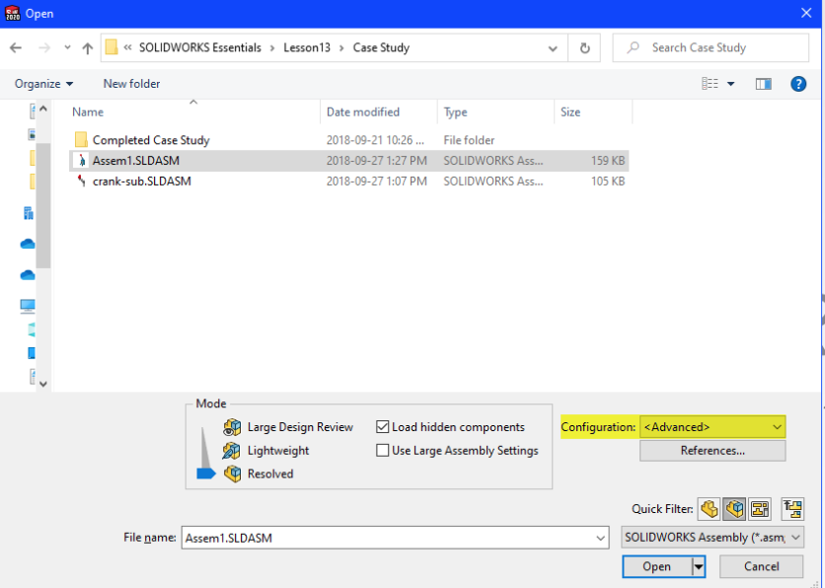
Task: Go up one folder level
Action: [88, 48]
